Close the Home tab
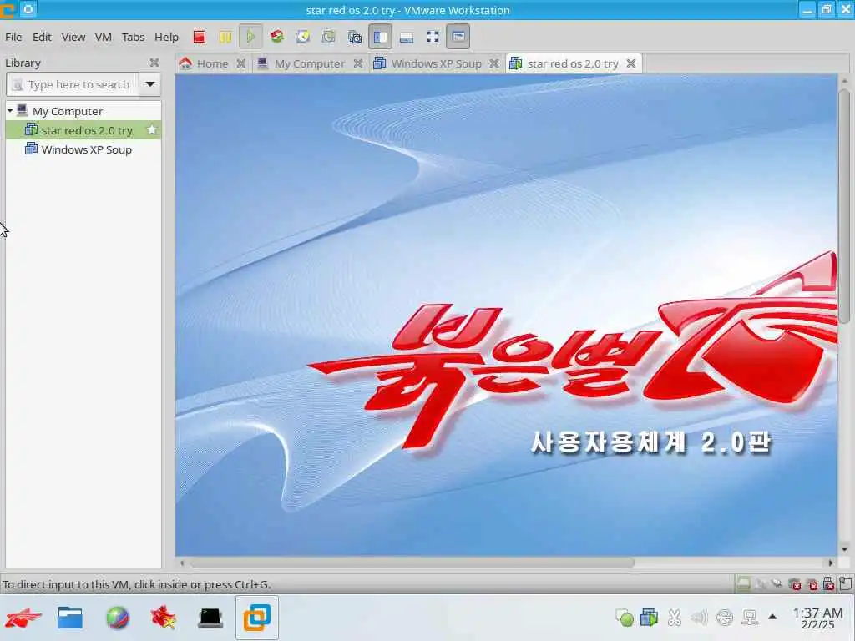This screenshot has height=641, width=855. pyautogui.click(x=241, y=63)
